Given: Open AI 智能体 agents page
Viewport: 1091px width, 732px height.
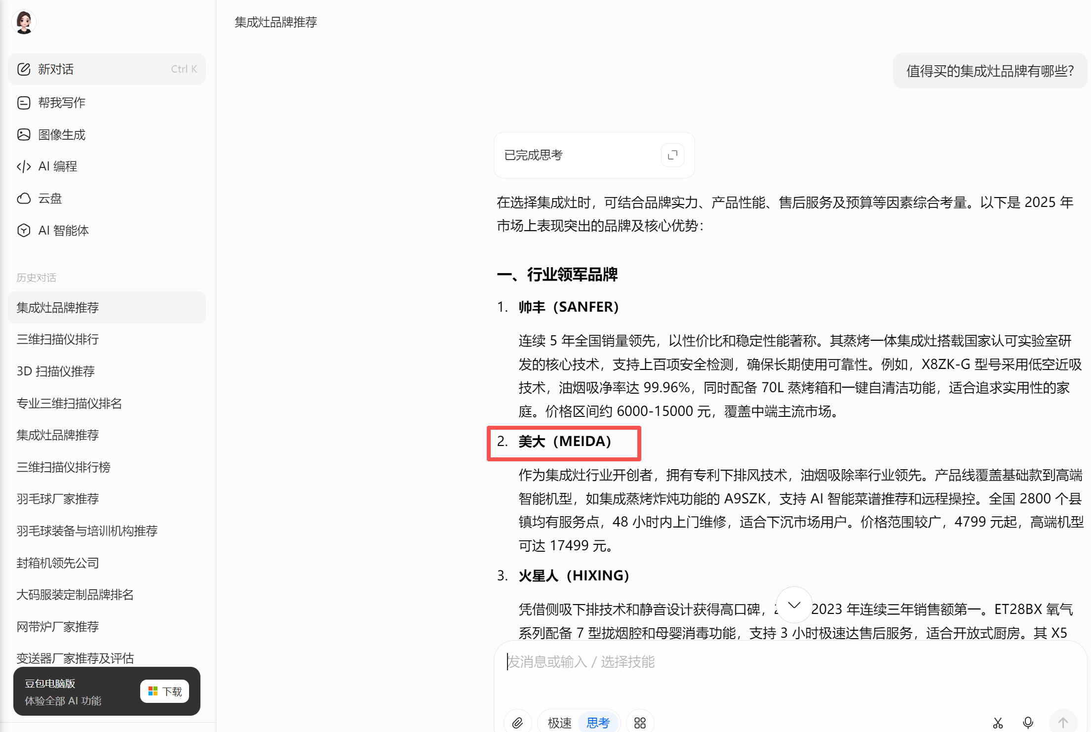Looking at the screenshot, I should (63, 231).
